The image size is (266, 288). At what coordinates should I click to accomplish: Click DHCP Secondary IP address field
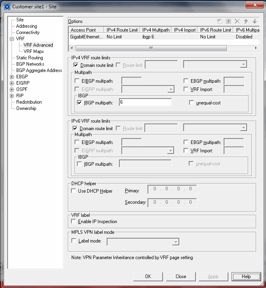[x=172, y=203]
